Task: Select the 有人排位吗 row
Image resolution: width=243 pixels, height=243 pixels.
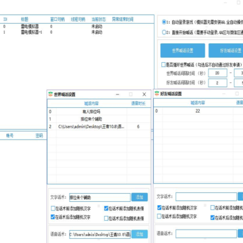Action: coord(99,111)
